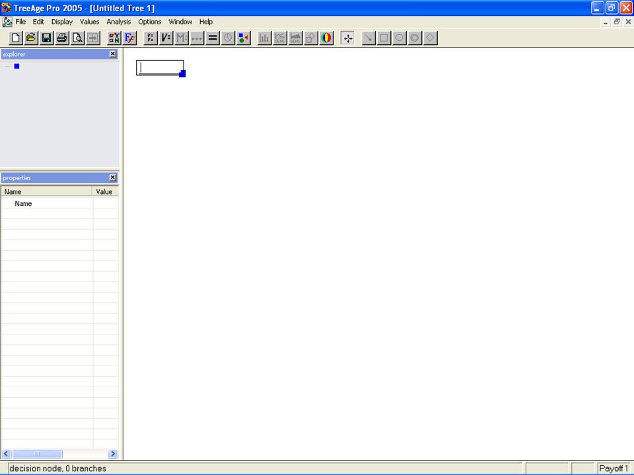Open the File menu
The width and height of the screenshot is (634, 475).
[20, 22]
